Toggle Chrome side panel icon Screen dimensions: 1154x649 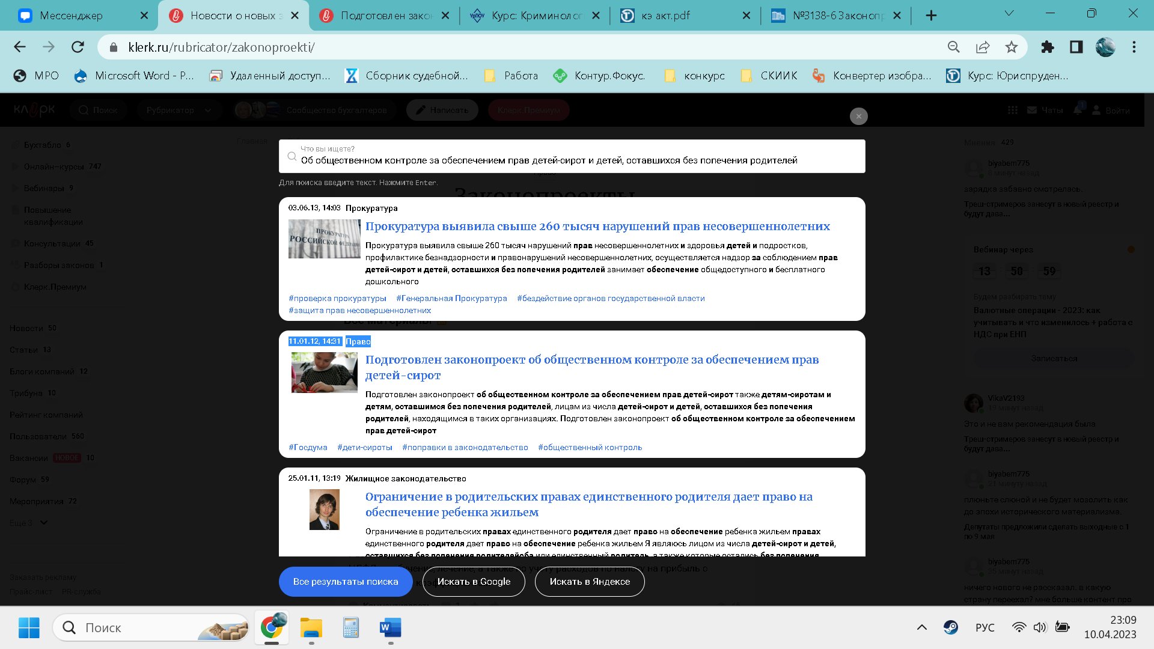coord(1076,47)
